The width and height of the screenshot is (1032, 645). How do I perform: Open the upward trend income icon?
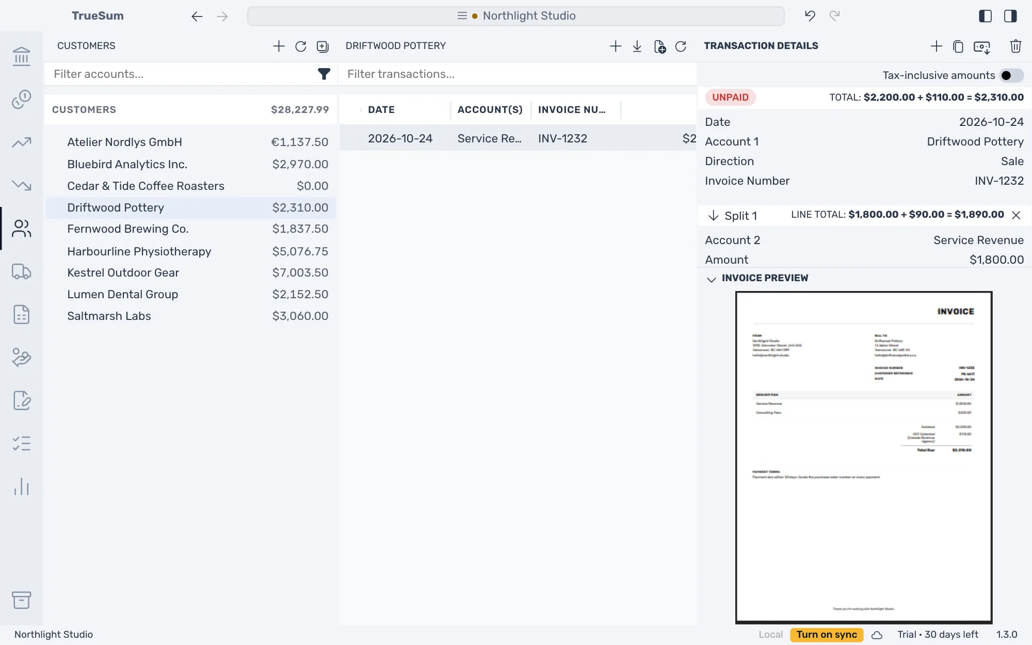[21, 142]
